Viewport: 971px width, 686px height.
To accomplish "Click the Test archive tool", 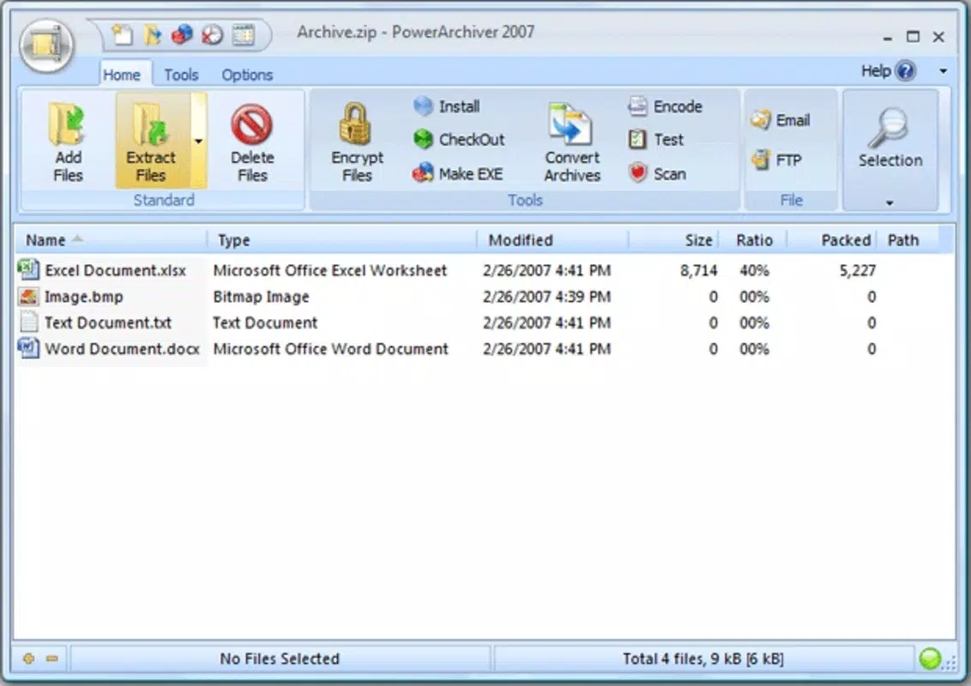I will click(x=656, y=139).
